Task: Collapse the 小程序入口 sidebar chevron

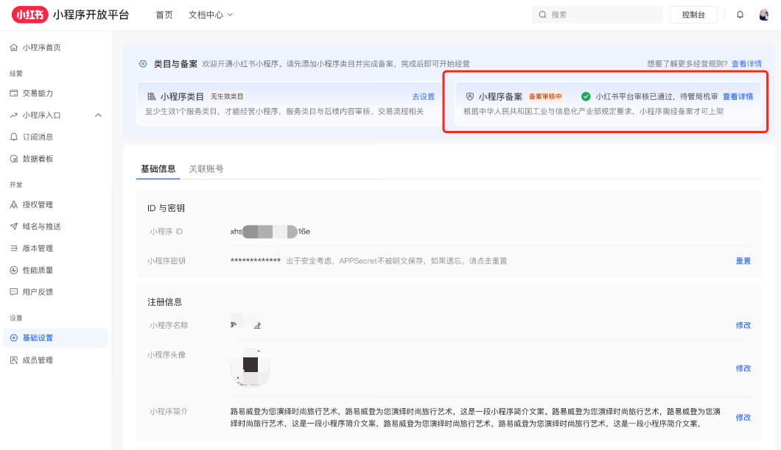Action: pyautogui.click(x=98, y=115)
